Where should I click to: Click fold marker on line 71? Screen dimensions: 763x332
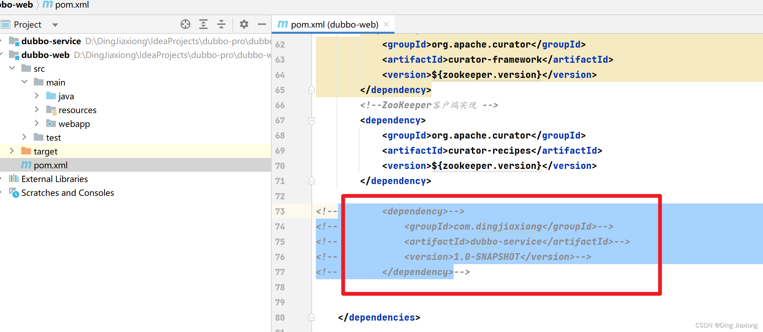312,181
